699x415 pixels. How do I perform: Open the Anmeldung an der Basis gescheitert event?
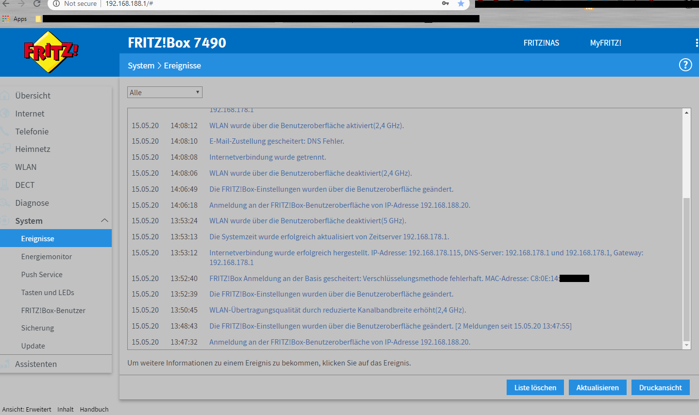399,279
